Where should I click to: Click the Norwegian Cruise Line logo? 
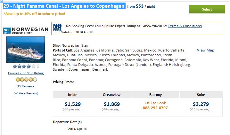[26, 31]
